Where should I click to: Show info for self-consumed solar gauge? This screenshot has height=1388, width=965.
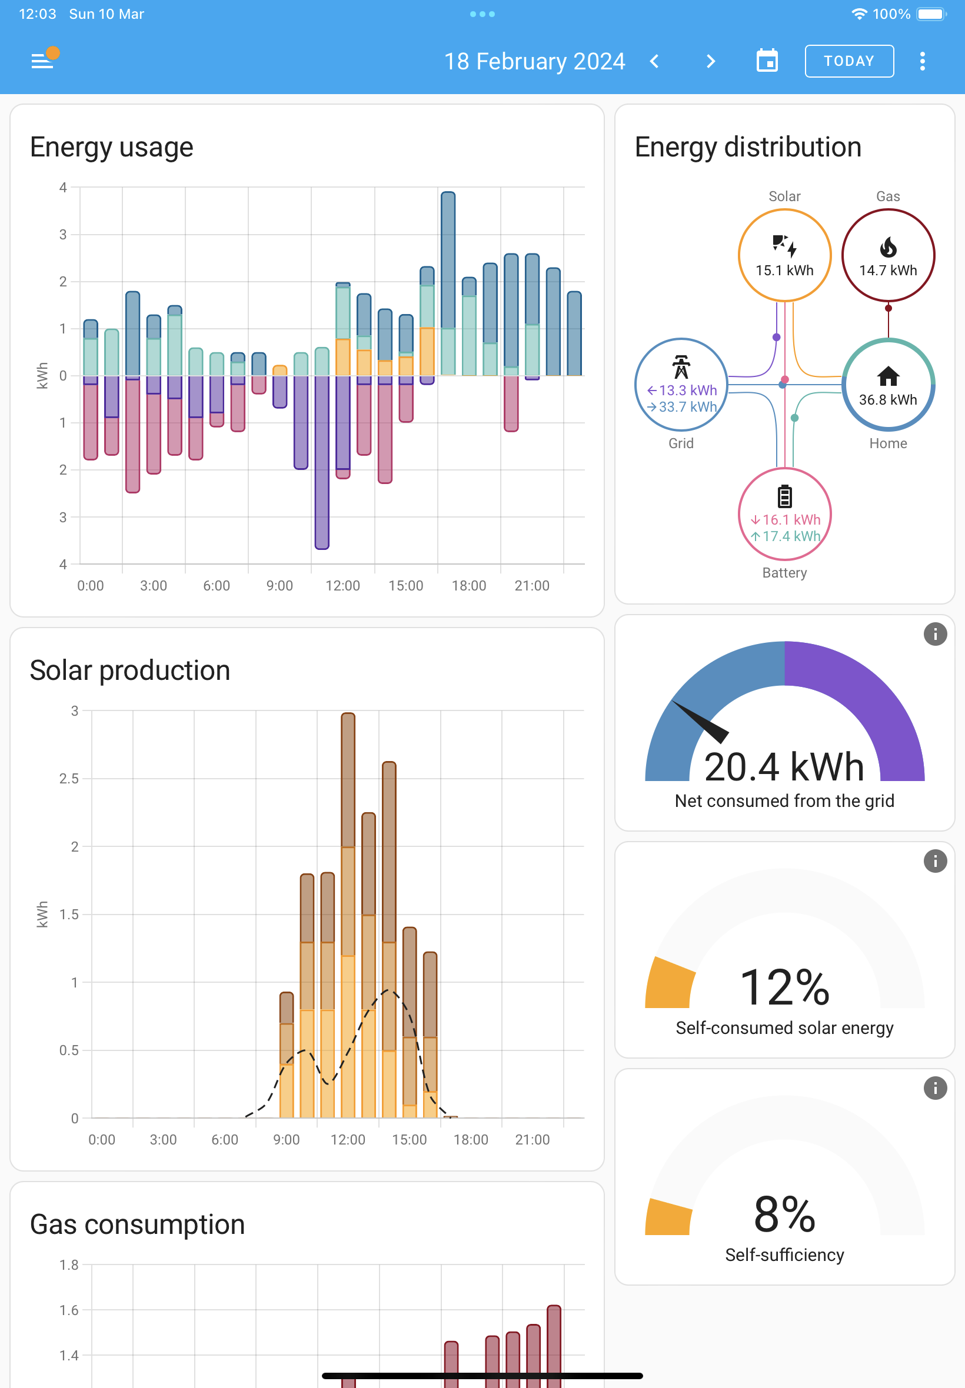pyautogui.click(x=935, y=860)
